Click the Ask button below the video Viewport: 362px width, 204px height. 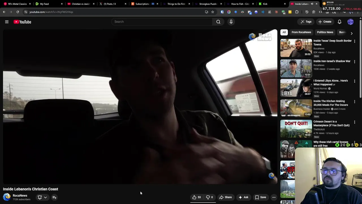tap(243, 197)
